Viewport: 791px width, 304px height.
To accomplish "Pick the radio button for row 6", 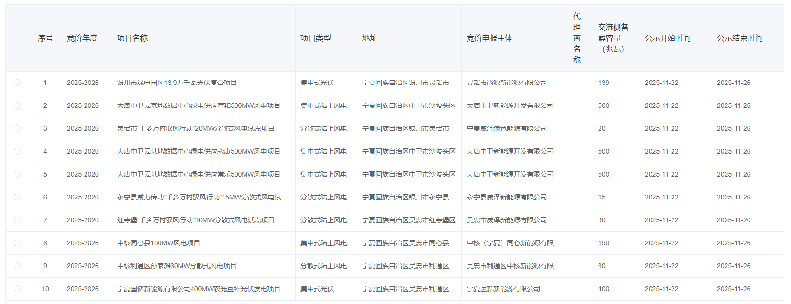I will coord(17,197).
